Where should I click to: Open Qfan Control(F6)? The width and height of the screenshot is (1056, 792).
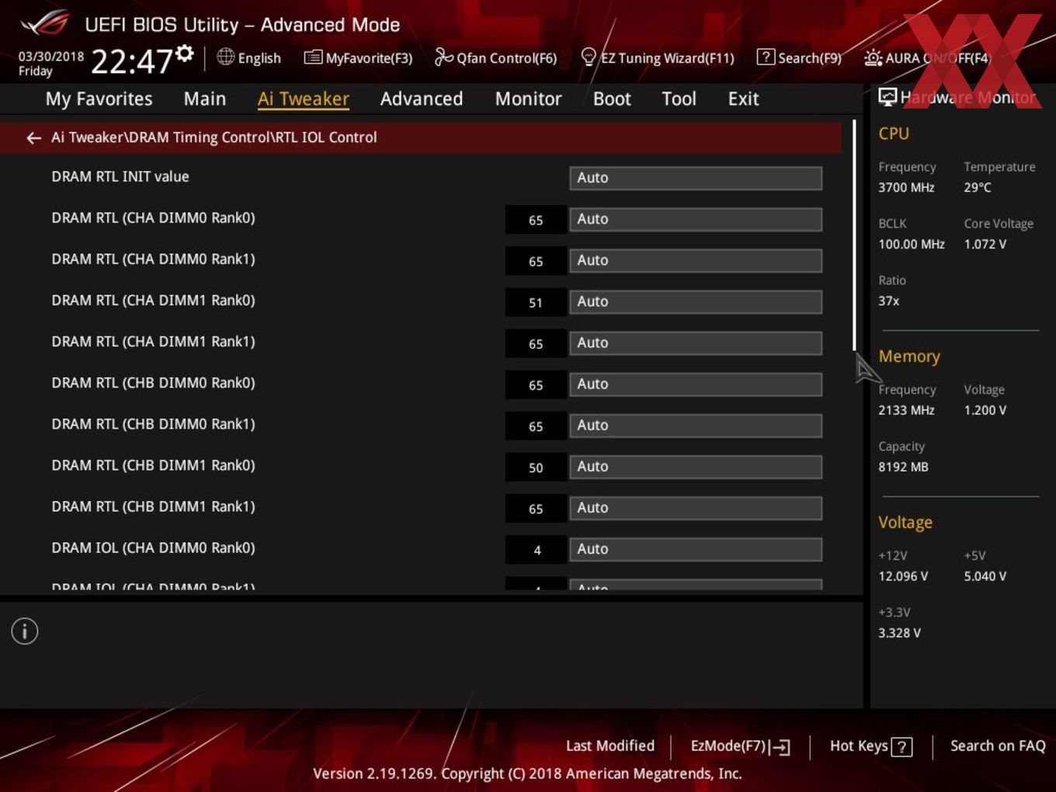point(506,58)
